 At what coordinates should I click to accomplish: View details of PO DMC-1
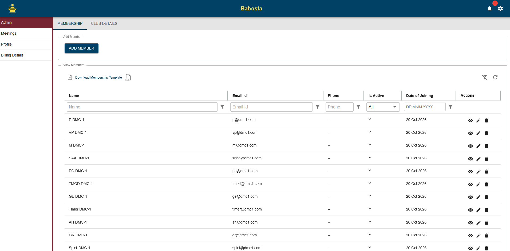(x=471, y=172)
